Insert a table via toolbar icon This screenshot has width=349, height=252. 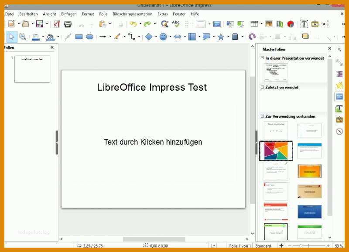tap(254, 24)
